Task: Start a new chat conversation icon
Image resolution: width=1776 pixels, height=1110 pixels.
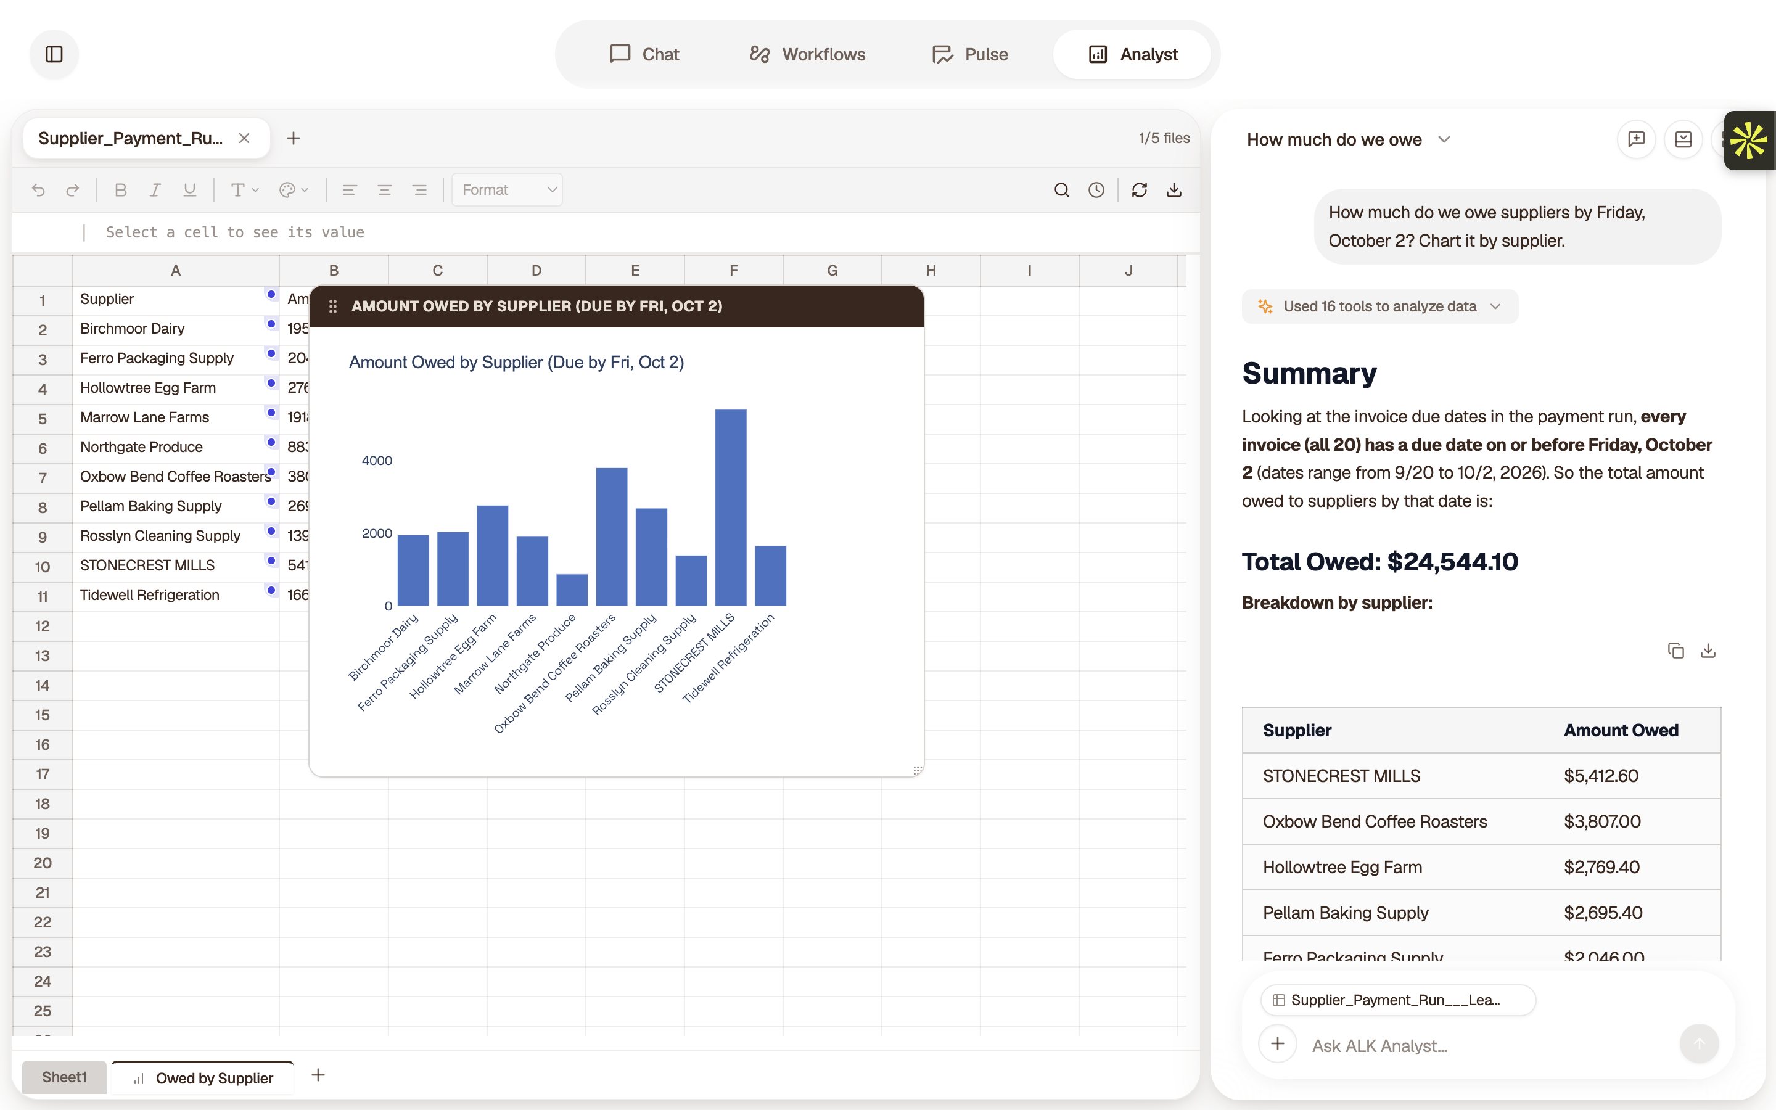Action: [1636, 139]
